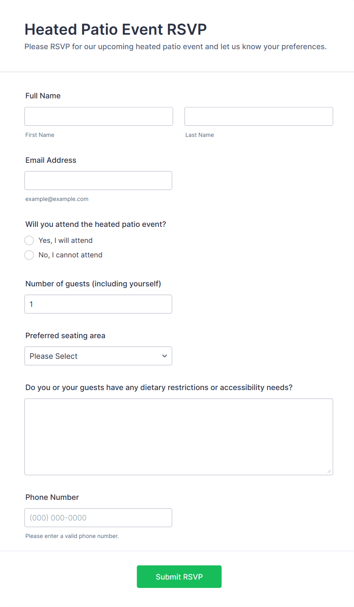Click the "Full Name" field label

[x=43, y=96]
